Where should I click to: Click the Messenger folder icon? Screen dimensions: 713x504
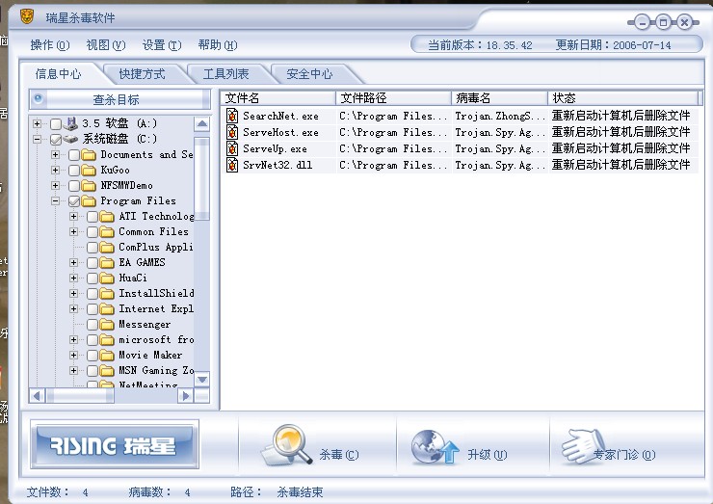point(107,325)
